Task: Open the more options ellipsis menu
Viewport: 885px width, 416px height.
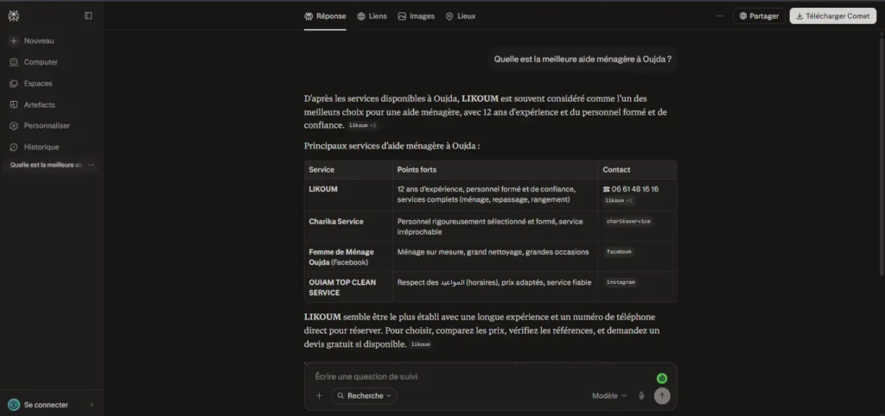Action: [x=720, y=16]
